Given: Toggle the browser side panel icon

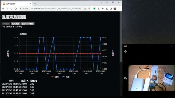Looking at the screenshot, I should click(111, 8).
